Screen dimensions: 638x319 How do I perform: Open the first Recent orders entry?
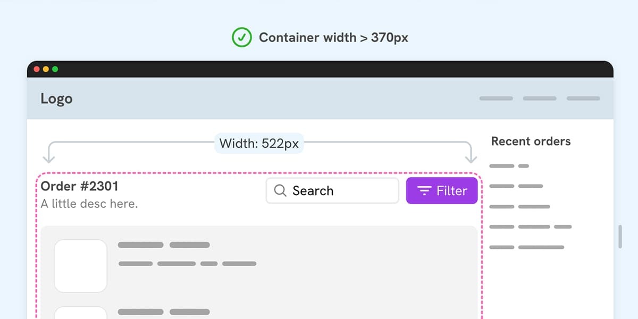click(509, 166)
